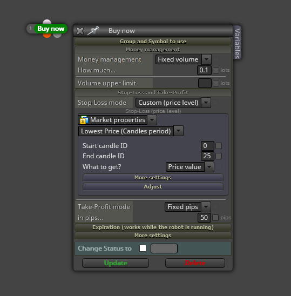This screenshot has width=291, height=296.
Task: Click the gray output connector on block
Action: coord(57,35)
